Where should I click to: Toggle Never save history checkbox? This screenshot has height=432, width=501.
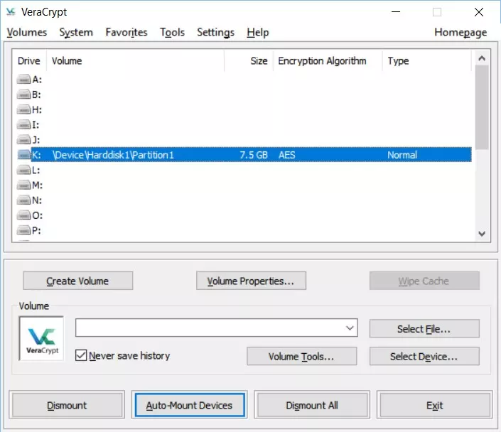pos(81,355)
